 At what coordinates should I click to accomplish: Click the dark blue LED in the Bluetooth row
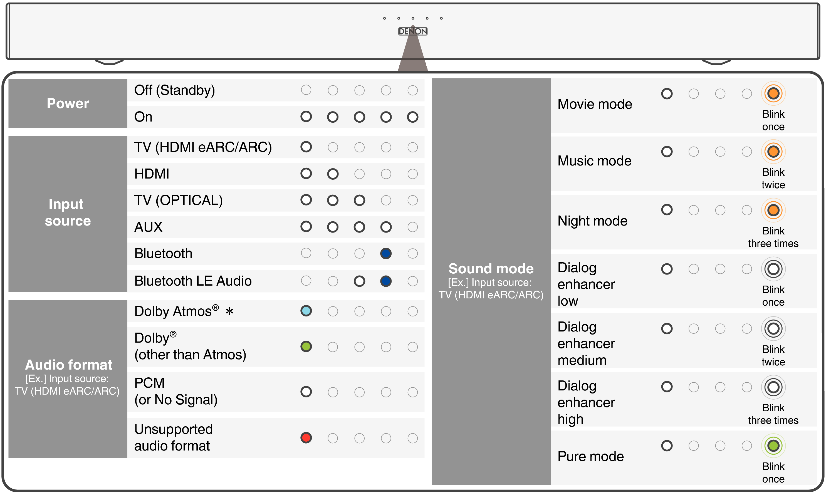[386, 254]
